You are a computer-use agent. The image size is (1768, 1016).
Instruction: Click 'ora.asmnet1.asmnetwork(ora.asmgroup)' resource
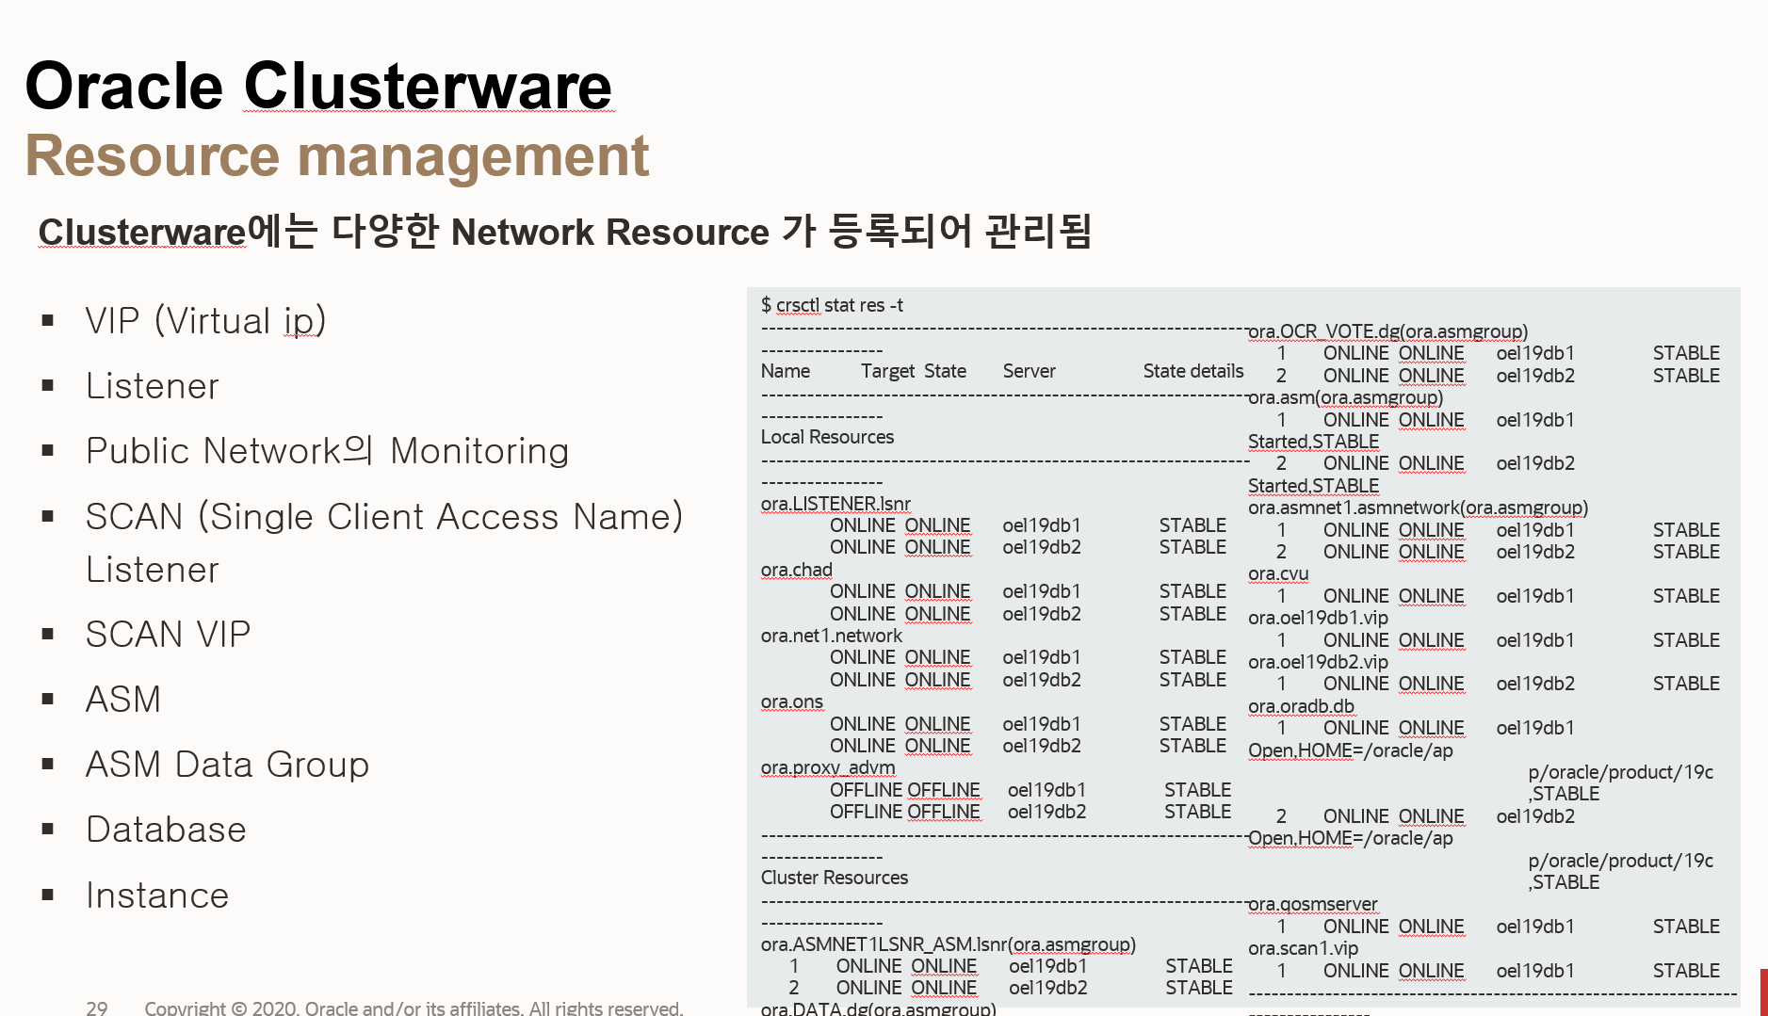click(x=1419, y=508)
